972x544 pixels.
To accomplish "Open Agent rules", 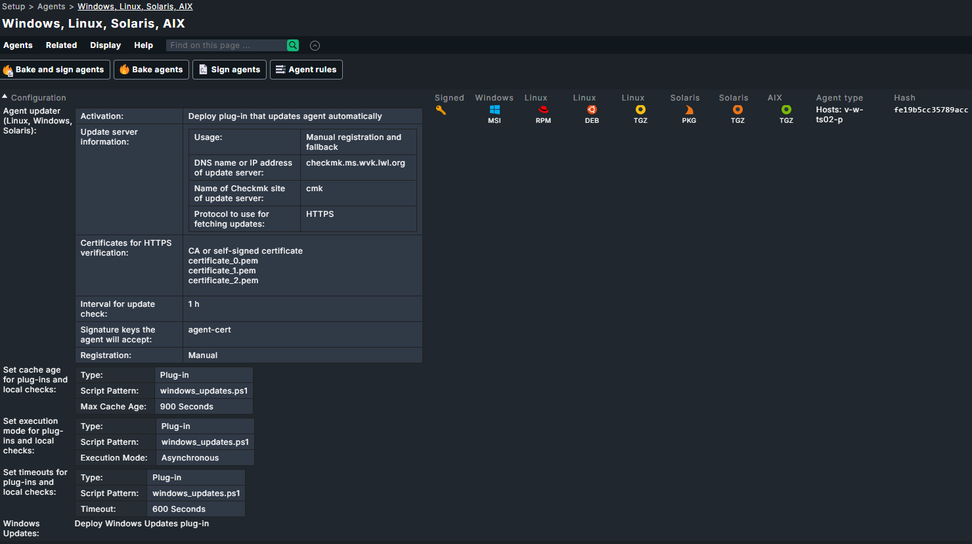I will [x=306, y=70].
